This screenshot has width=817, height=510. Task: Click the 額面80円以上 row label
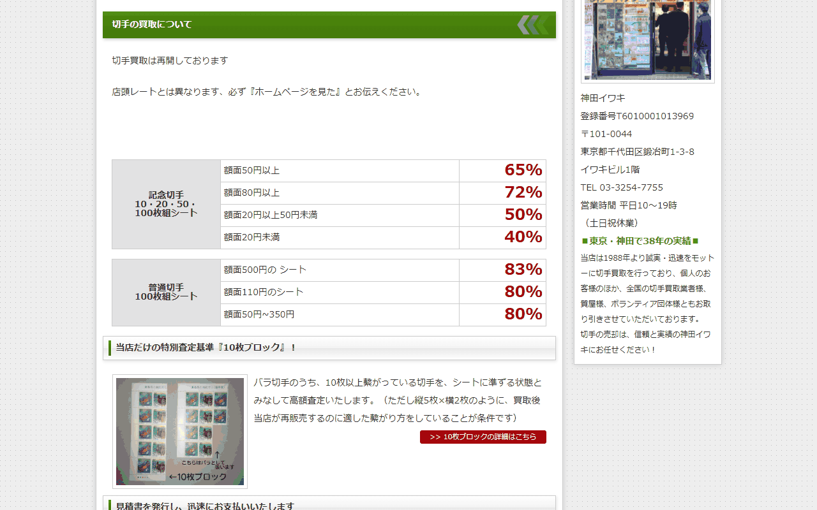coord(251,193)
